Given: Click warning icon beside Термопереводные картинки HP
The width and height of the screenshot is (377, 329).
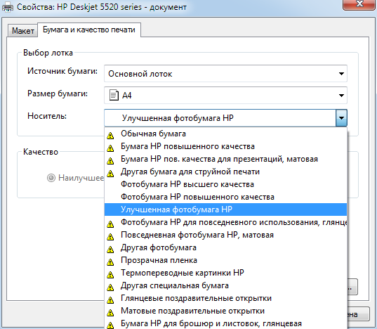Looking at the screenshot, I should 110,275.
